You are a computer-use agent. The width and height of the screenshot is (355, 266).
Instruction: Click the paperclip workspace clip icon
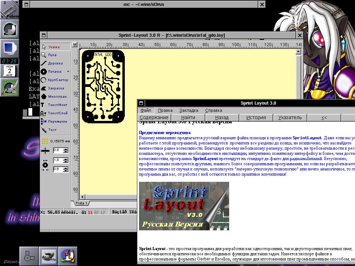coord(9,9)
